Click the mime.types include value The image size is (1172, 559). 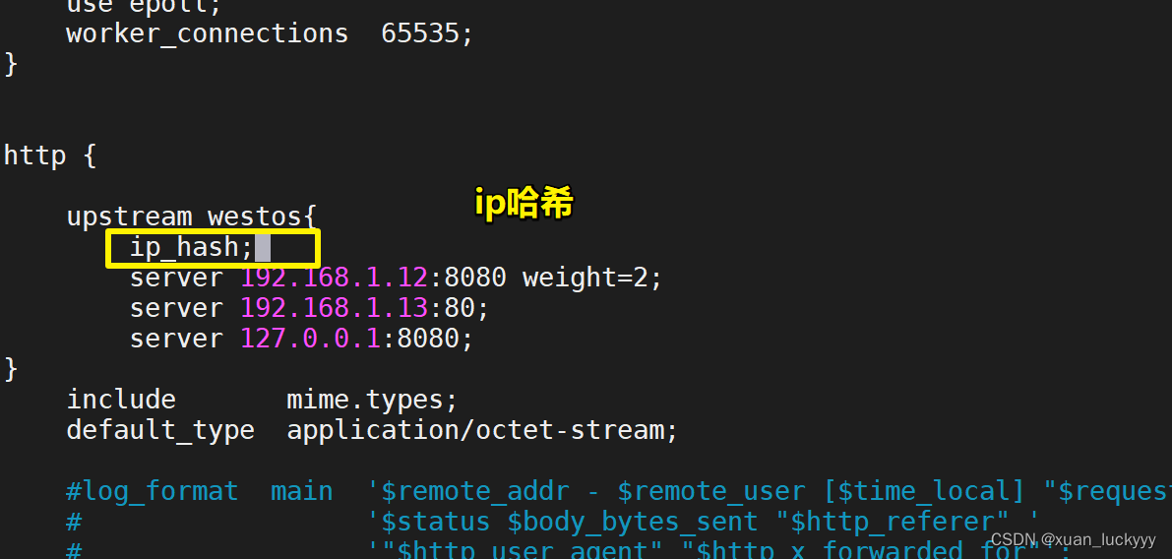tap(364, 400)
